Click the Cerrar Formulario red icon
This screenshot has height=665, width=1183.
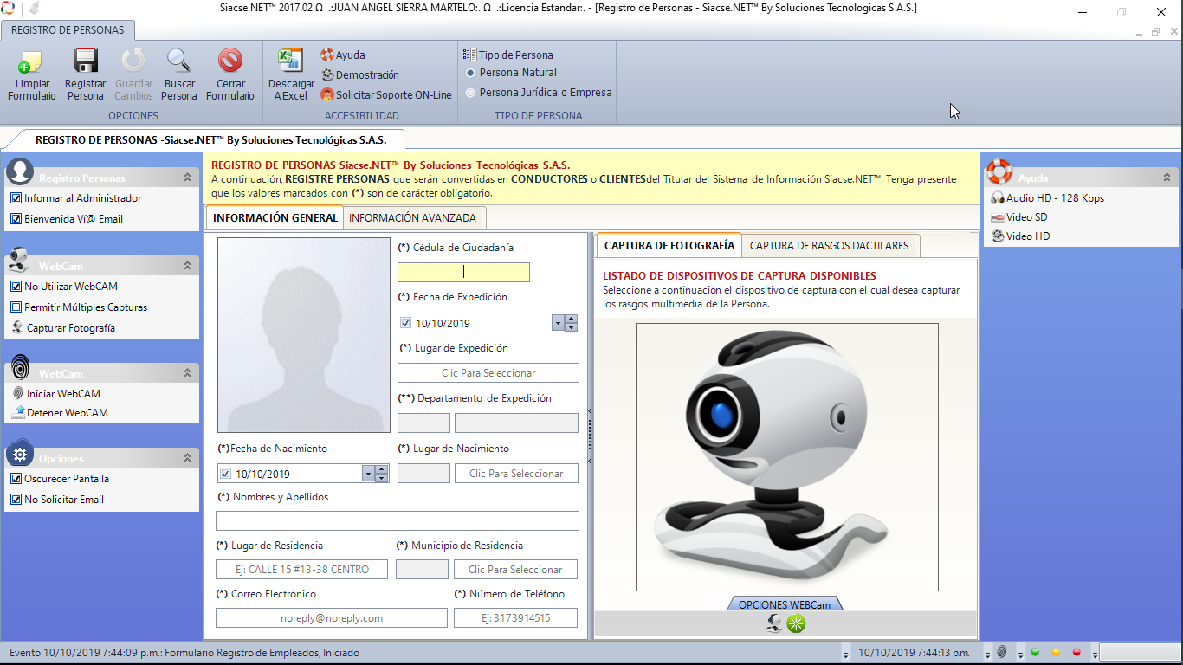tap(230, 61)
